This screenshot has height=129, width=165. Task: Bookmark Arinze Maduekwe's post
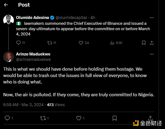pyautogui.click(x=115, y=118)
